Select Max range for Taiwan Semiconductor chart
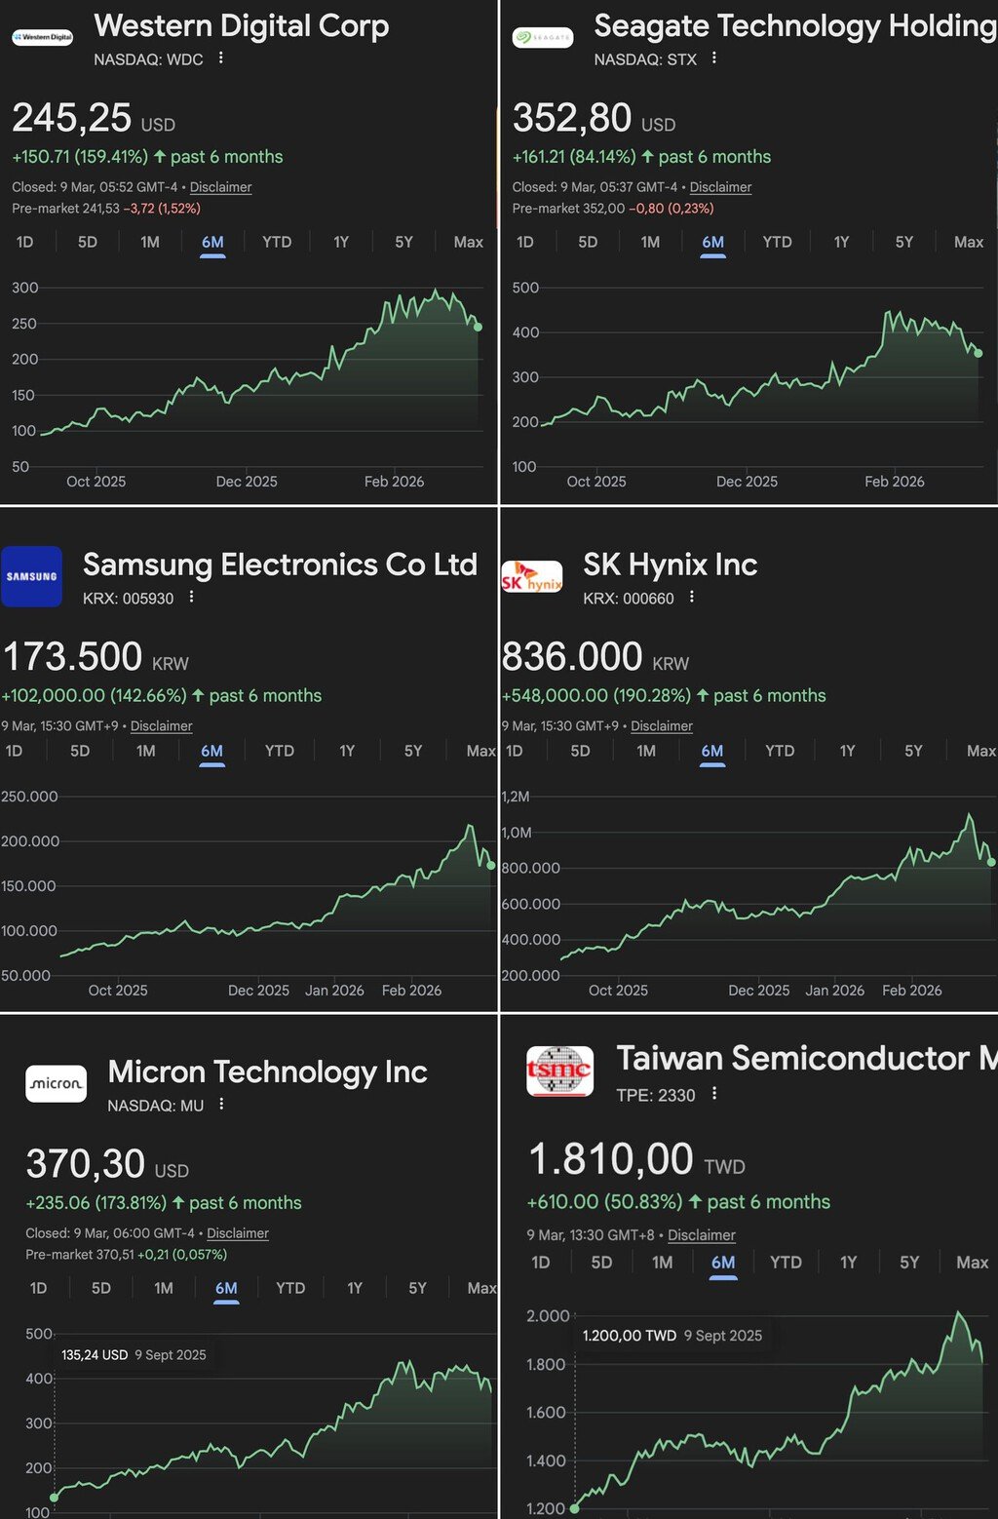Viewport: 998px width, 1519px height. tap(972, 1263)
